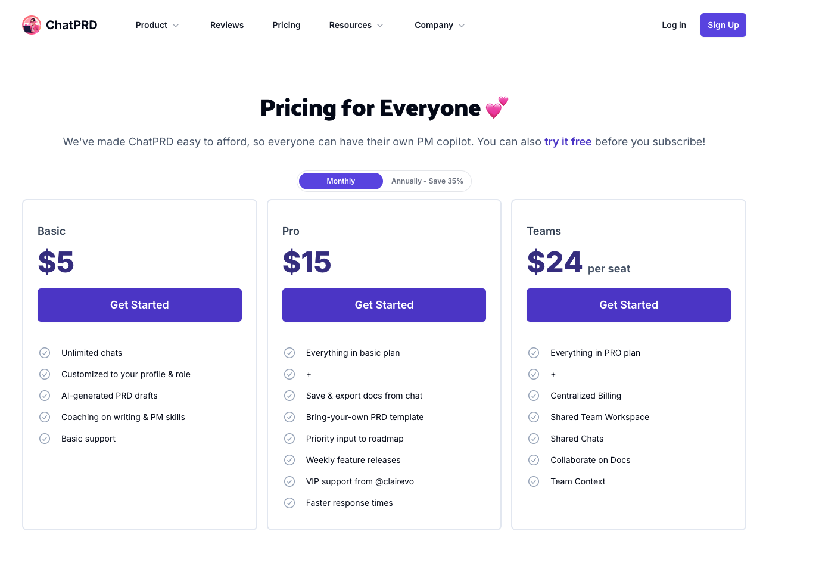Image resolution: width=819 pixels, height=572 pixels.
Task: Click check icon beside Shared Team Workspace
Action: coord(534,417)
